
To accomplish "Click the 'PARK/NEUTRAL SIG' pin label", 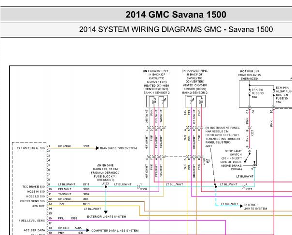I will [x=31, y=148].
